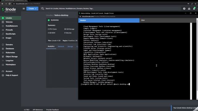The height and width of the screenshot is (111, 198).
Task: Switch to Glish tab in console
Action: point(168,20)
